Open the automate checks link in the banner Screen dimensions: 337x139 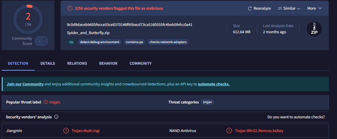click(x=214, y=84)
